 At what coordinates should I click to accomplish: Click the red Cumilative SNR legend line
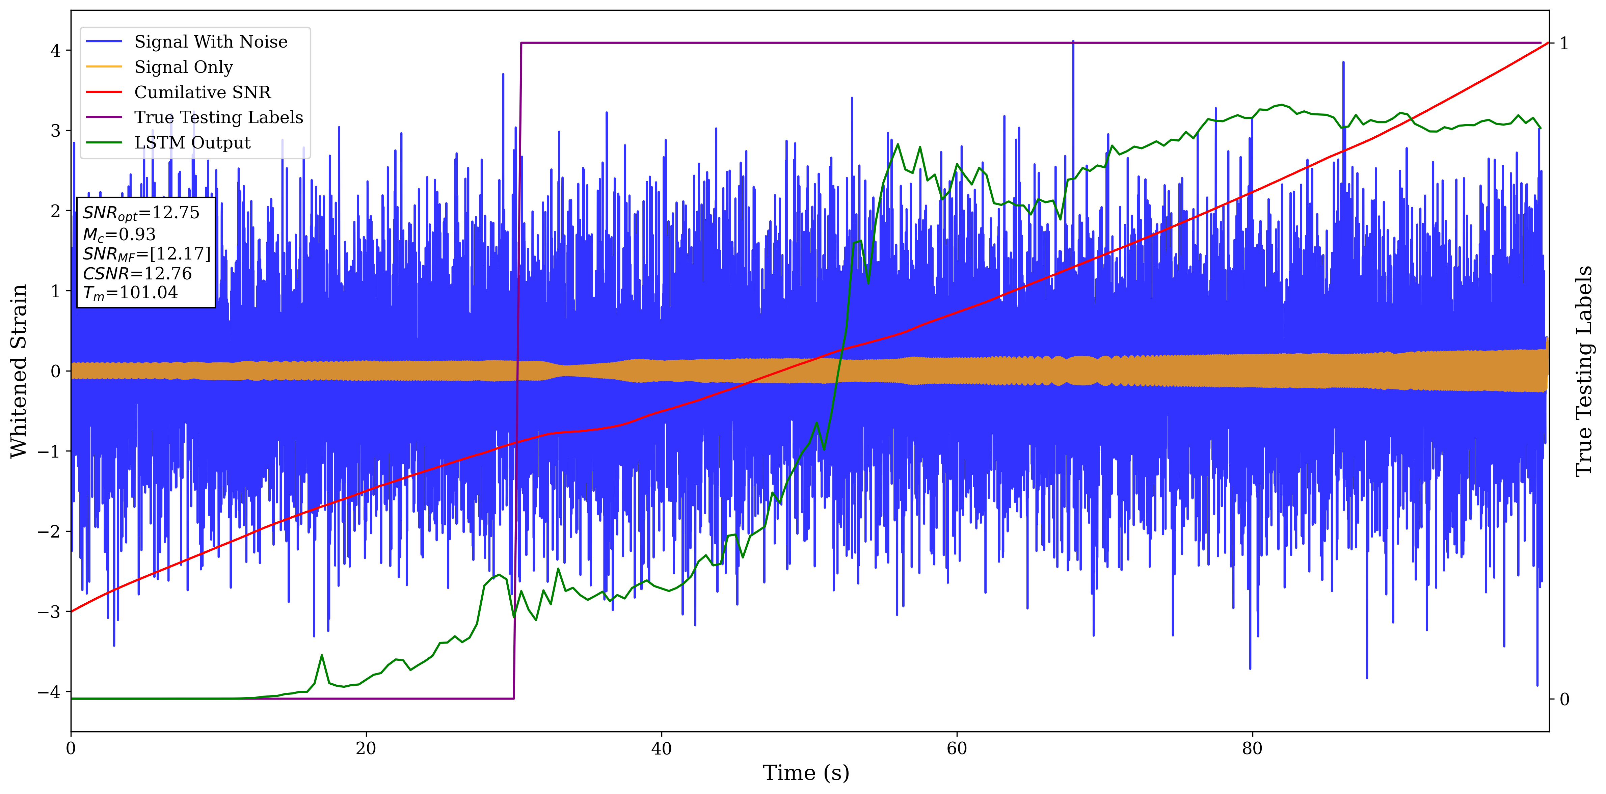pos(104,92)
